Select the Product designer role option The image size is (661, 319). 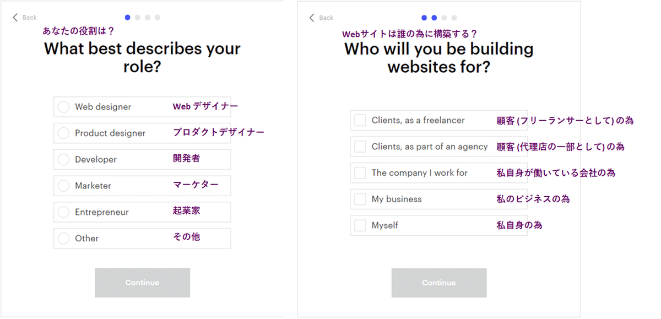64,133
